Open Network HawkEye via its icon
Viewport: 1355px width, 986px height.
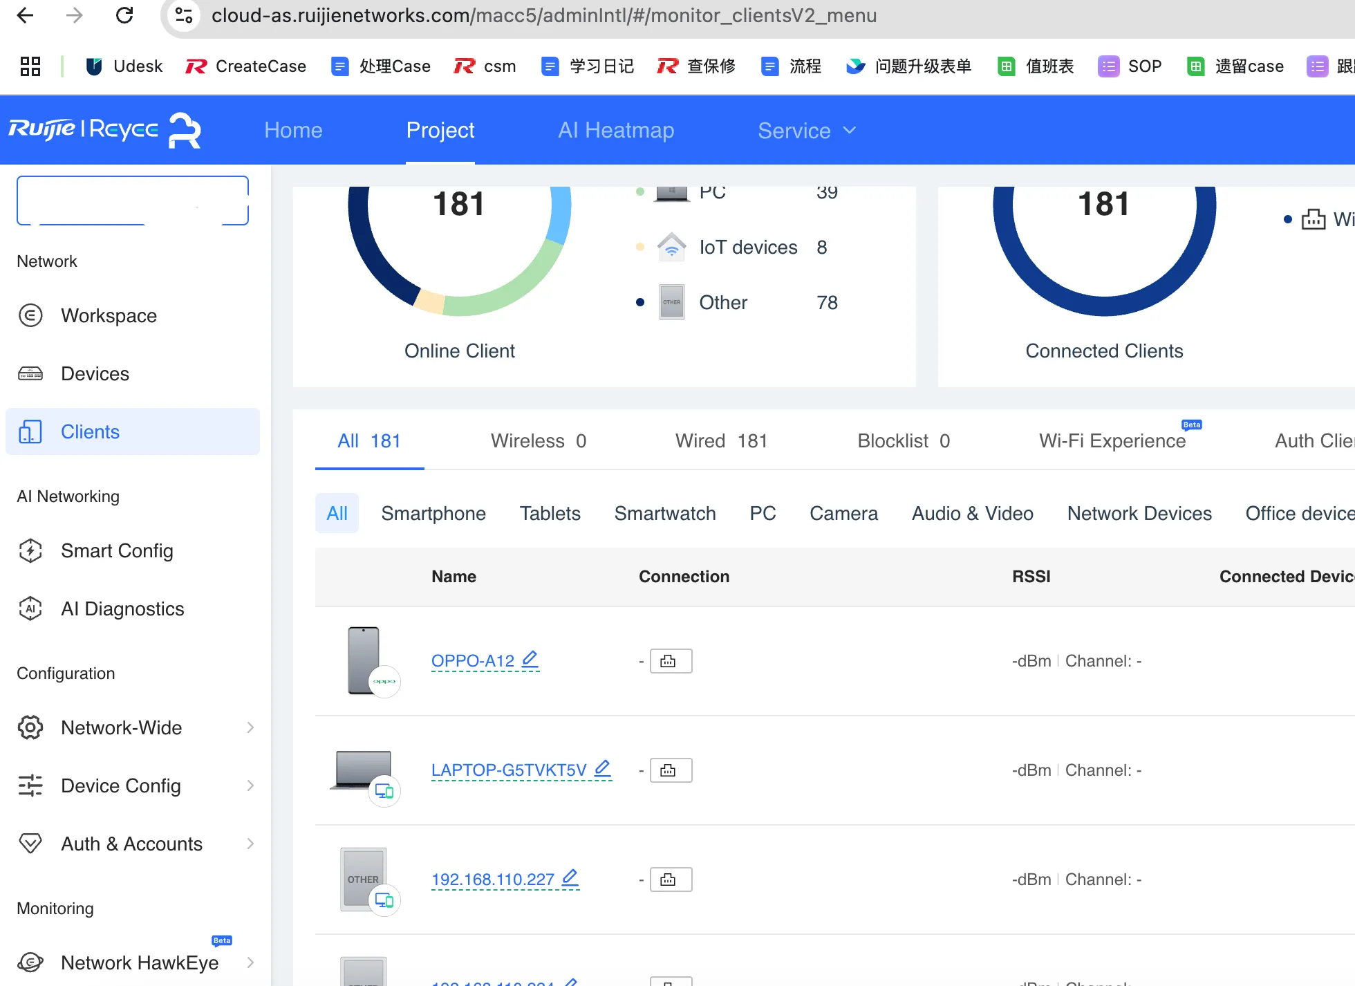click(x=30, y=963)
